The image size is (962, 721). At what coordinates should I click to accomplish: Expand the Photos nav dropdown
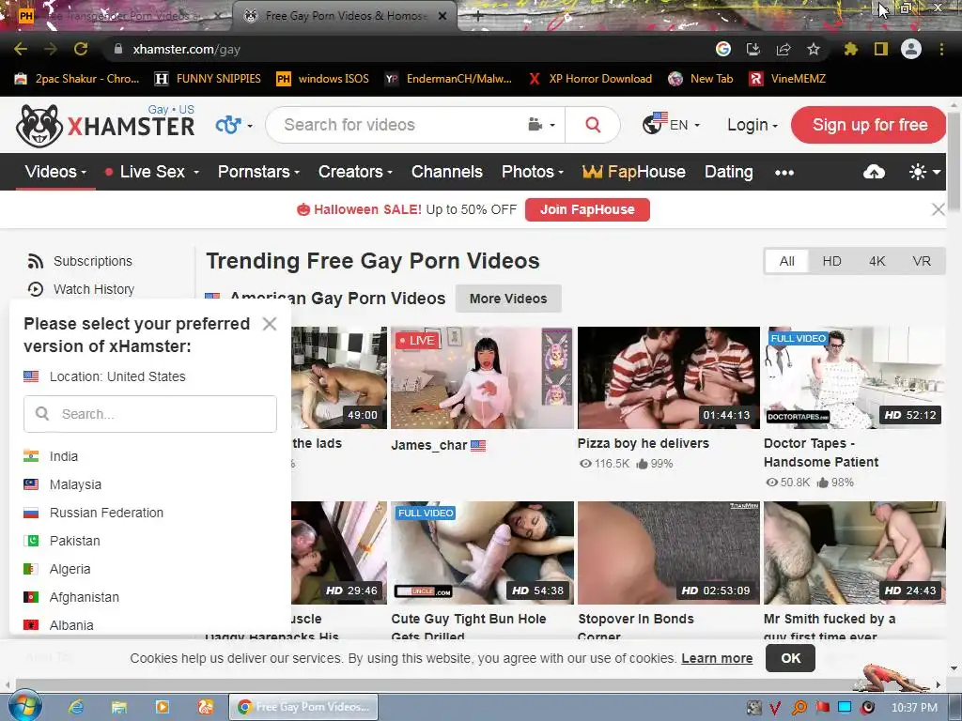(532, 173)
